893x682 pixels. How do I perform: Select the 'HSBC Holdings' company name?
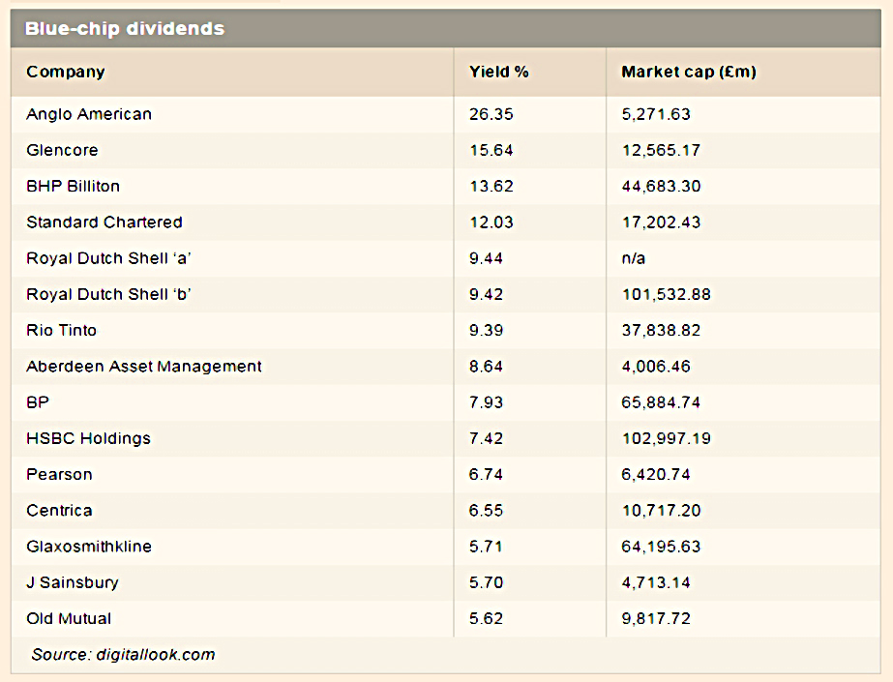click(88, 438)
